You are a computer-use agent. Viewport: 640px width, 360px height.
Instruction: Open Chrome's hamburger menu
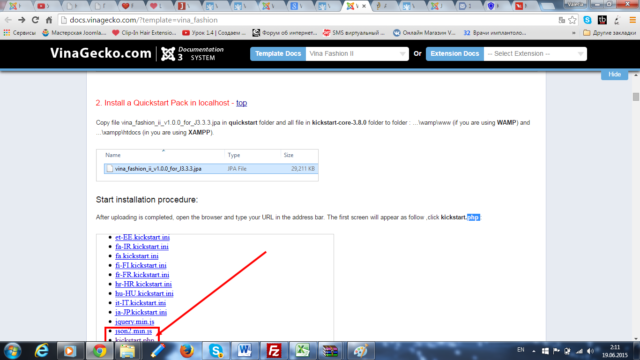[631, 20]
